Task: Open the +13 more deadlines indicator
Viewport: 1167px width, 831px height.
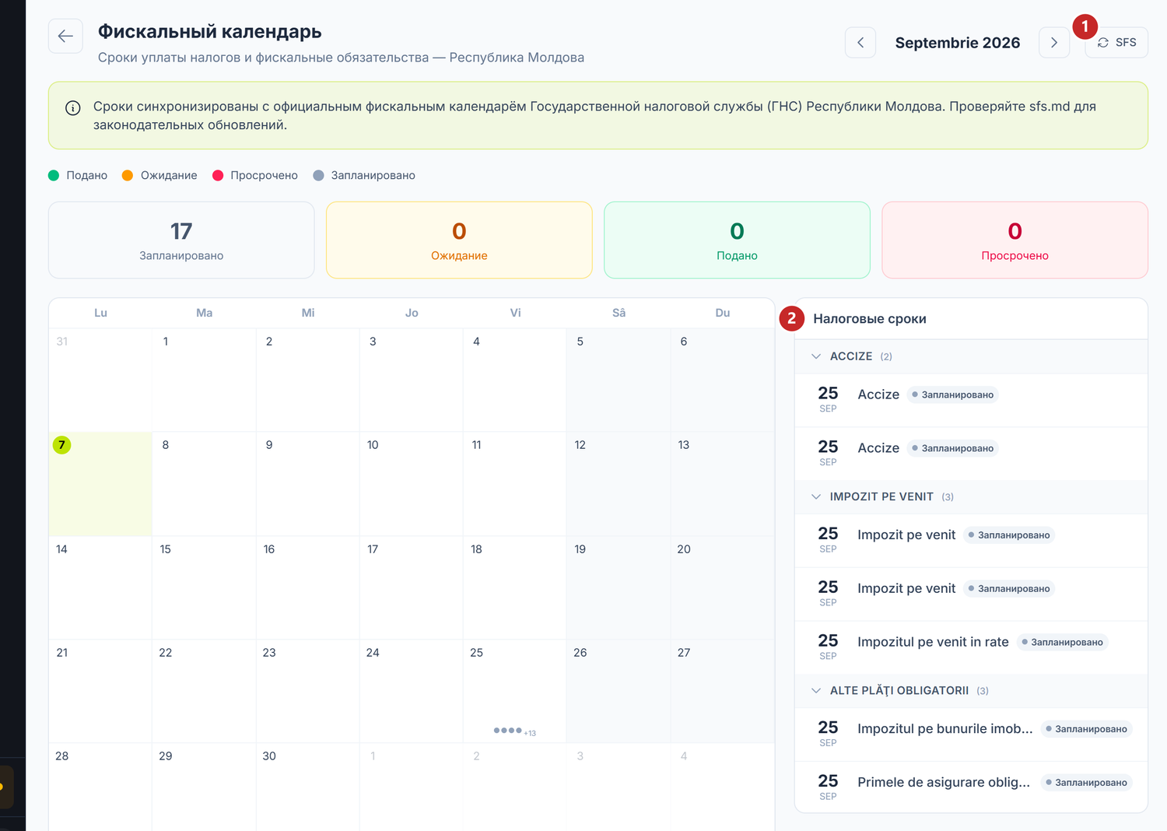Action: [x=530, y=733]
